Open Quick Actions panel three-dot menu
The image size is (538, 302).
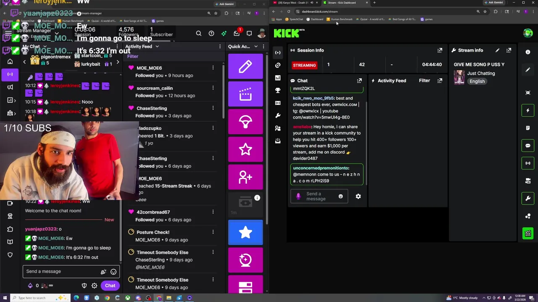tap(264, 47)
